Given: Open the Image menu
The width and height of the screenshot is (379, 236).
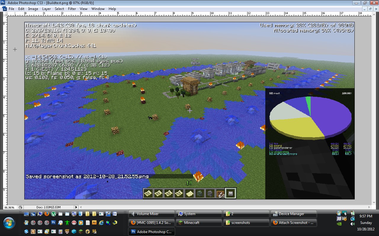Looking at the screenshot, I should click(x=33, y=9).
